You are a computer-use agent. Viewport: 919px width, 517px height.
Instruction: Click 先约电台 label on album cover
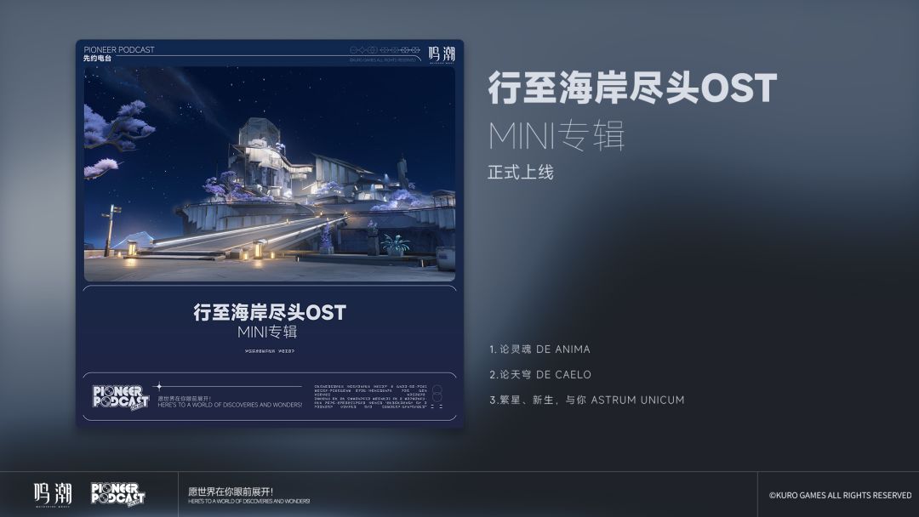click(x=97, y=59)
